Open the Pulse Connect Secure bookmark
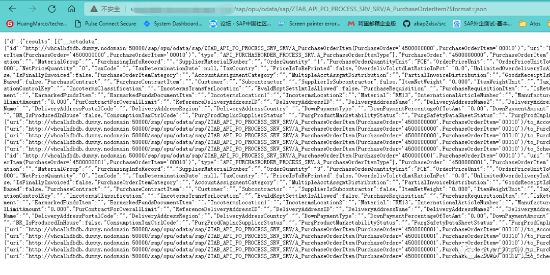The height and width of the screenshot is (275, 550). click(x=105, y=24)
